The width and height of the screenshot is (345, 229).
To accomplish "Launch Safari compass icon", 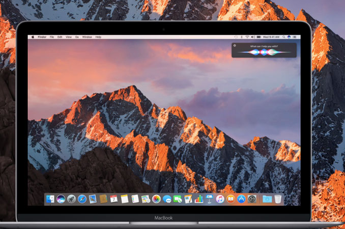I will tap(82, 199).
